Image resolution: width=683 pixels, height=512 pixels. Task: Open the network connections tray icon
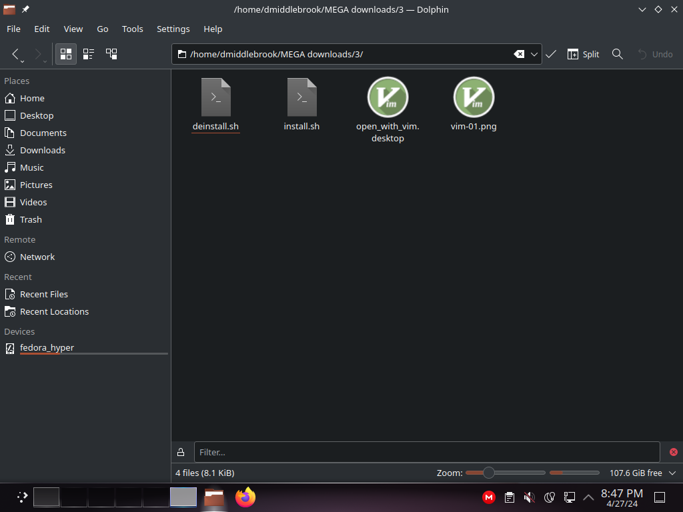570,497
